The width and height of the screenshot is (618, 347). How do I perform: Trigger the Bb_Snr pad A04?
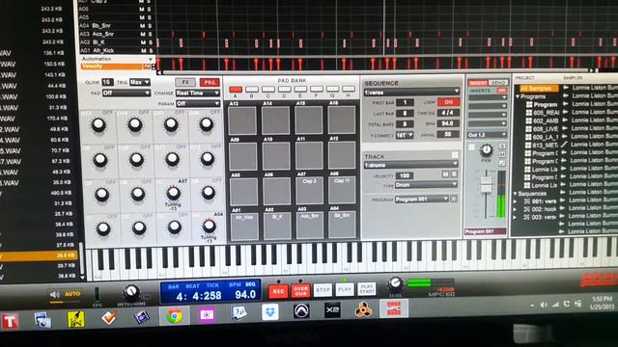tap(342, 225)
